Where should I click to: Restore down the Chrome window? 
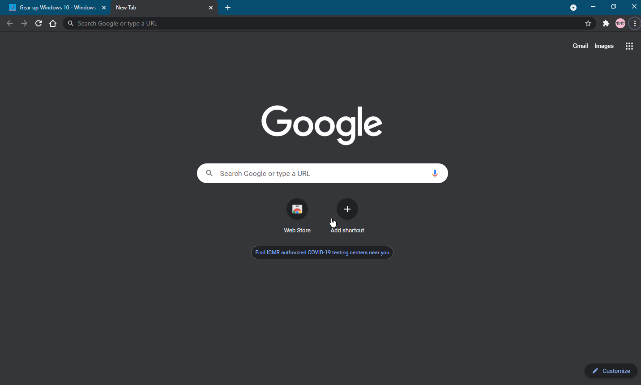[614, 7]
